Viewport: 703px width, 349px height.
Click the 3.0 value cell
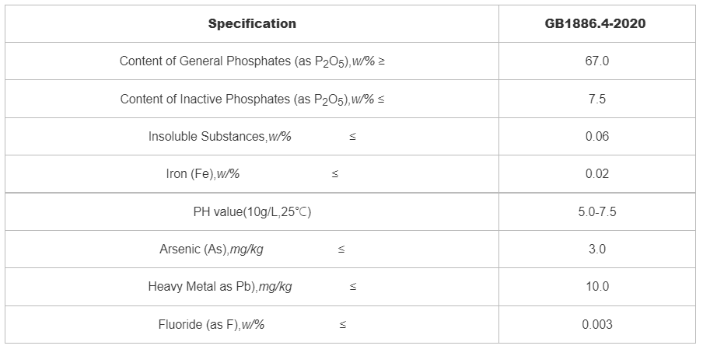pos(596,249)
